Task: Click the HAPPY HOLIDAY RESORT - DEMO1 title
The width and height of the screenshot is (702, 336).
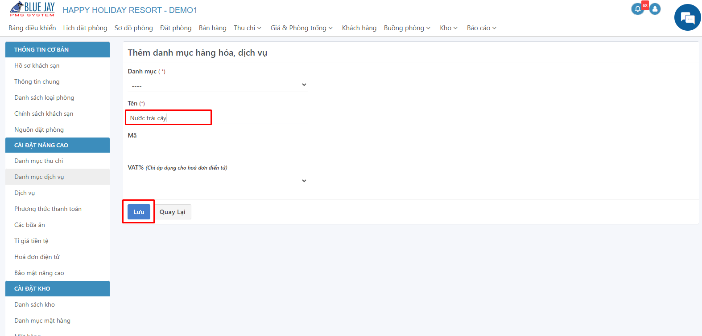Action: point(130,10)
